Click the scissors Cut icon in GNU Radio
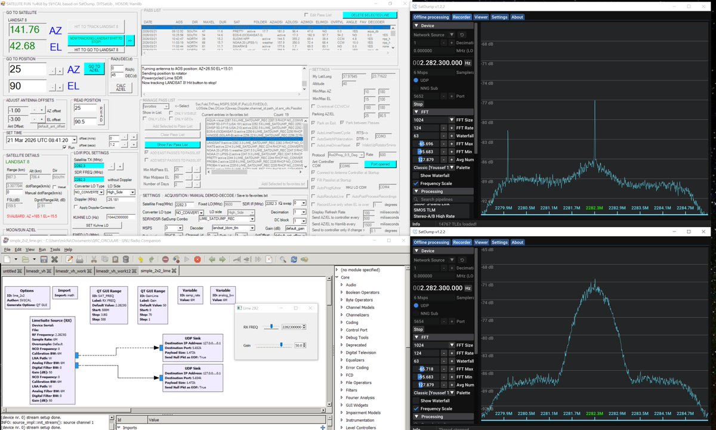 point(94,259)
